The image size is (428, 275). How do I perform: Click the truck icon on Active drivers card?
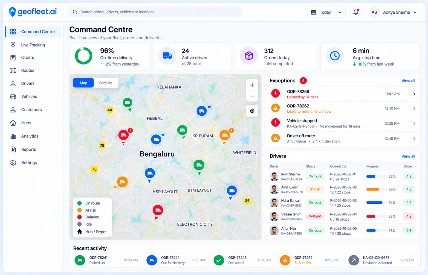tap(167, 56)
